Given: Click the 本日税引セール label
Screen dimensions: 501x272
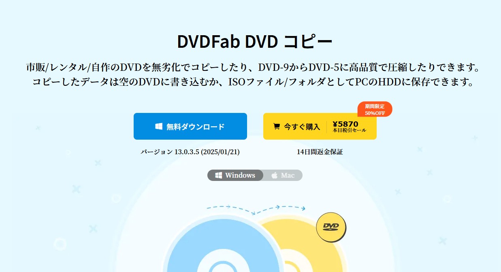Looking at the screenshot, I should [350, 131].
